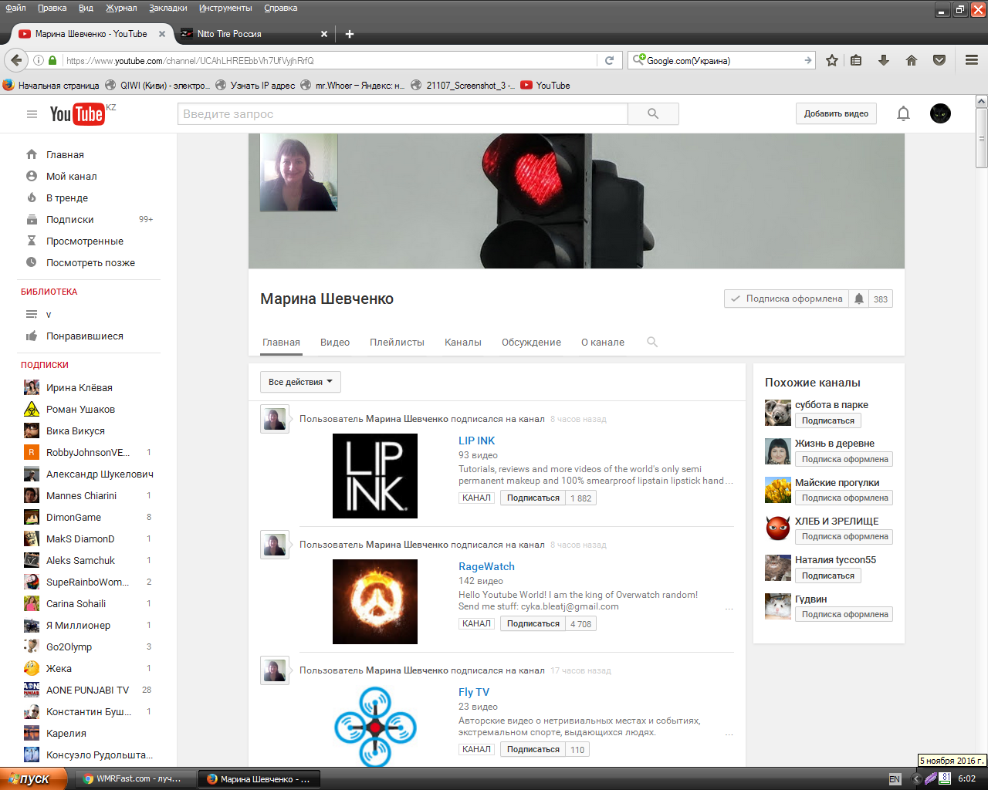Viewport: 988px width, 790px height.
Task: Switch to the Каналы channel tab
Action: coord(463,343)
